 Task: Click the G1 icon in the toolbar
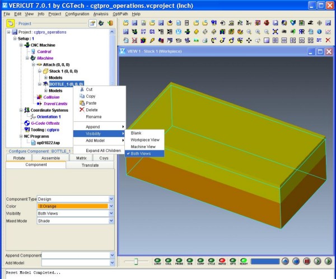(152, 32)
